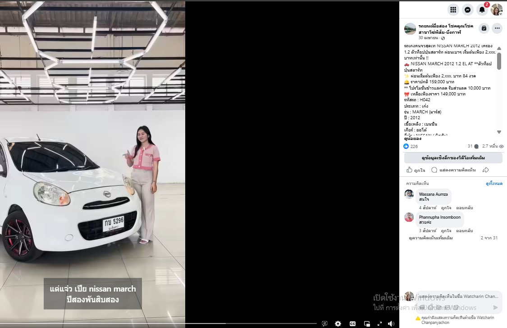
Task: Seek the video using the progress bar
Action: coord(158,323)
